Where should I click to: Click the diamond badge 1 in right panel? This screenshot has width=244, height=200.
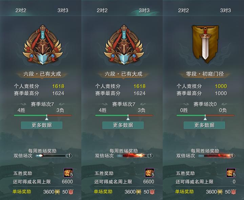point(232,156)
